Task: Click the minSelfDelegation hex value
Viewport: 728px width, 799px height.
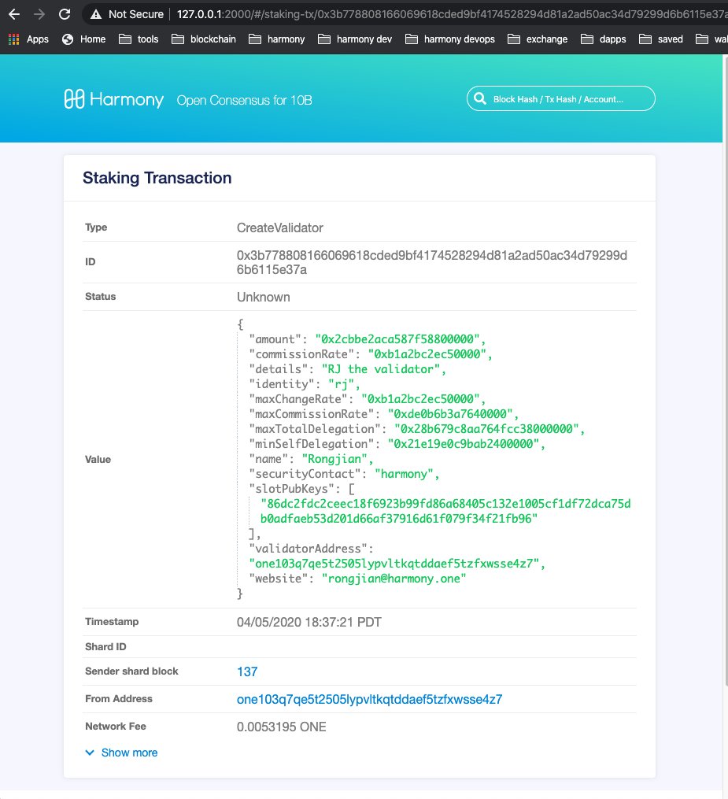Action: (463, 444)
